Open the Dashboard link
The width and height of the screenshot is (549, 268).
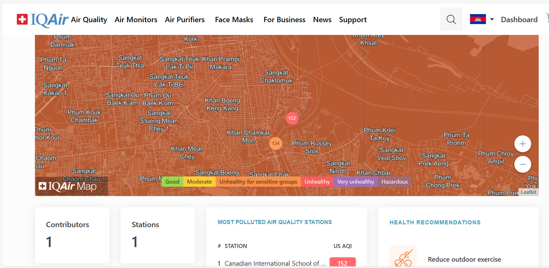click(519, 20)
